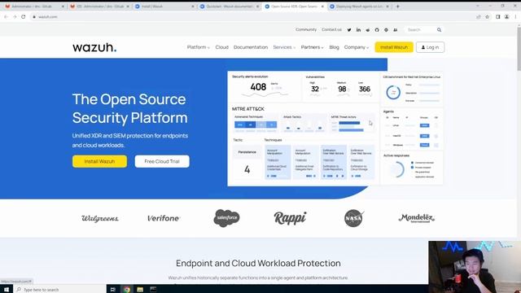521x293 pixels.
Task: Open the Wazuh LinkedIn icon
Action: [x=358, y=30]
